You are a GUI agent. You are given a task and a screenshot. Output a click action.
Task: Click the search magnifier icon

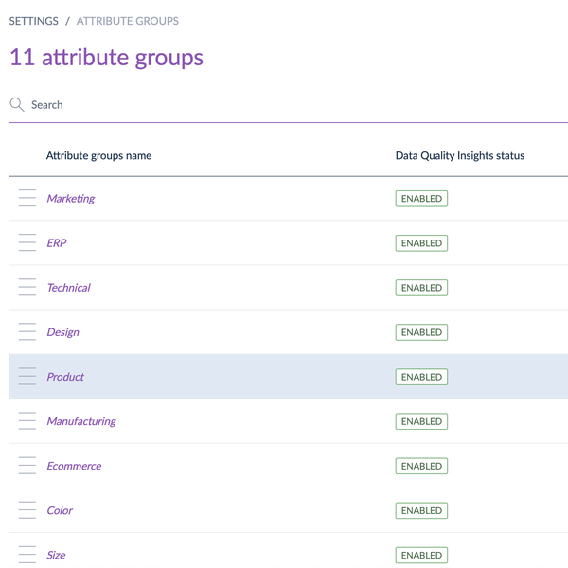(17, 105)
